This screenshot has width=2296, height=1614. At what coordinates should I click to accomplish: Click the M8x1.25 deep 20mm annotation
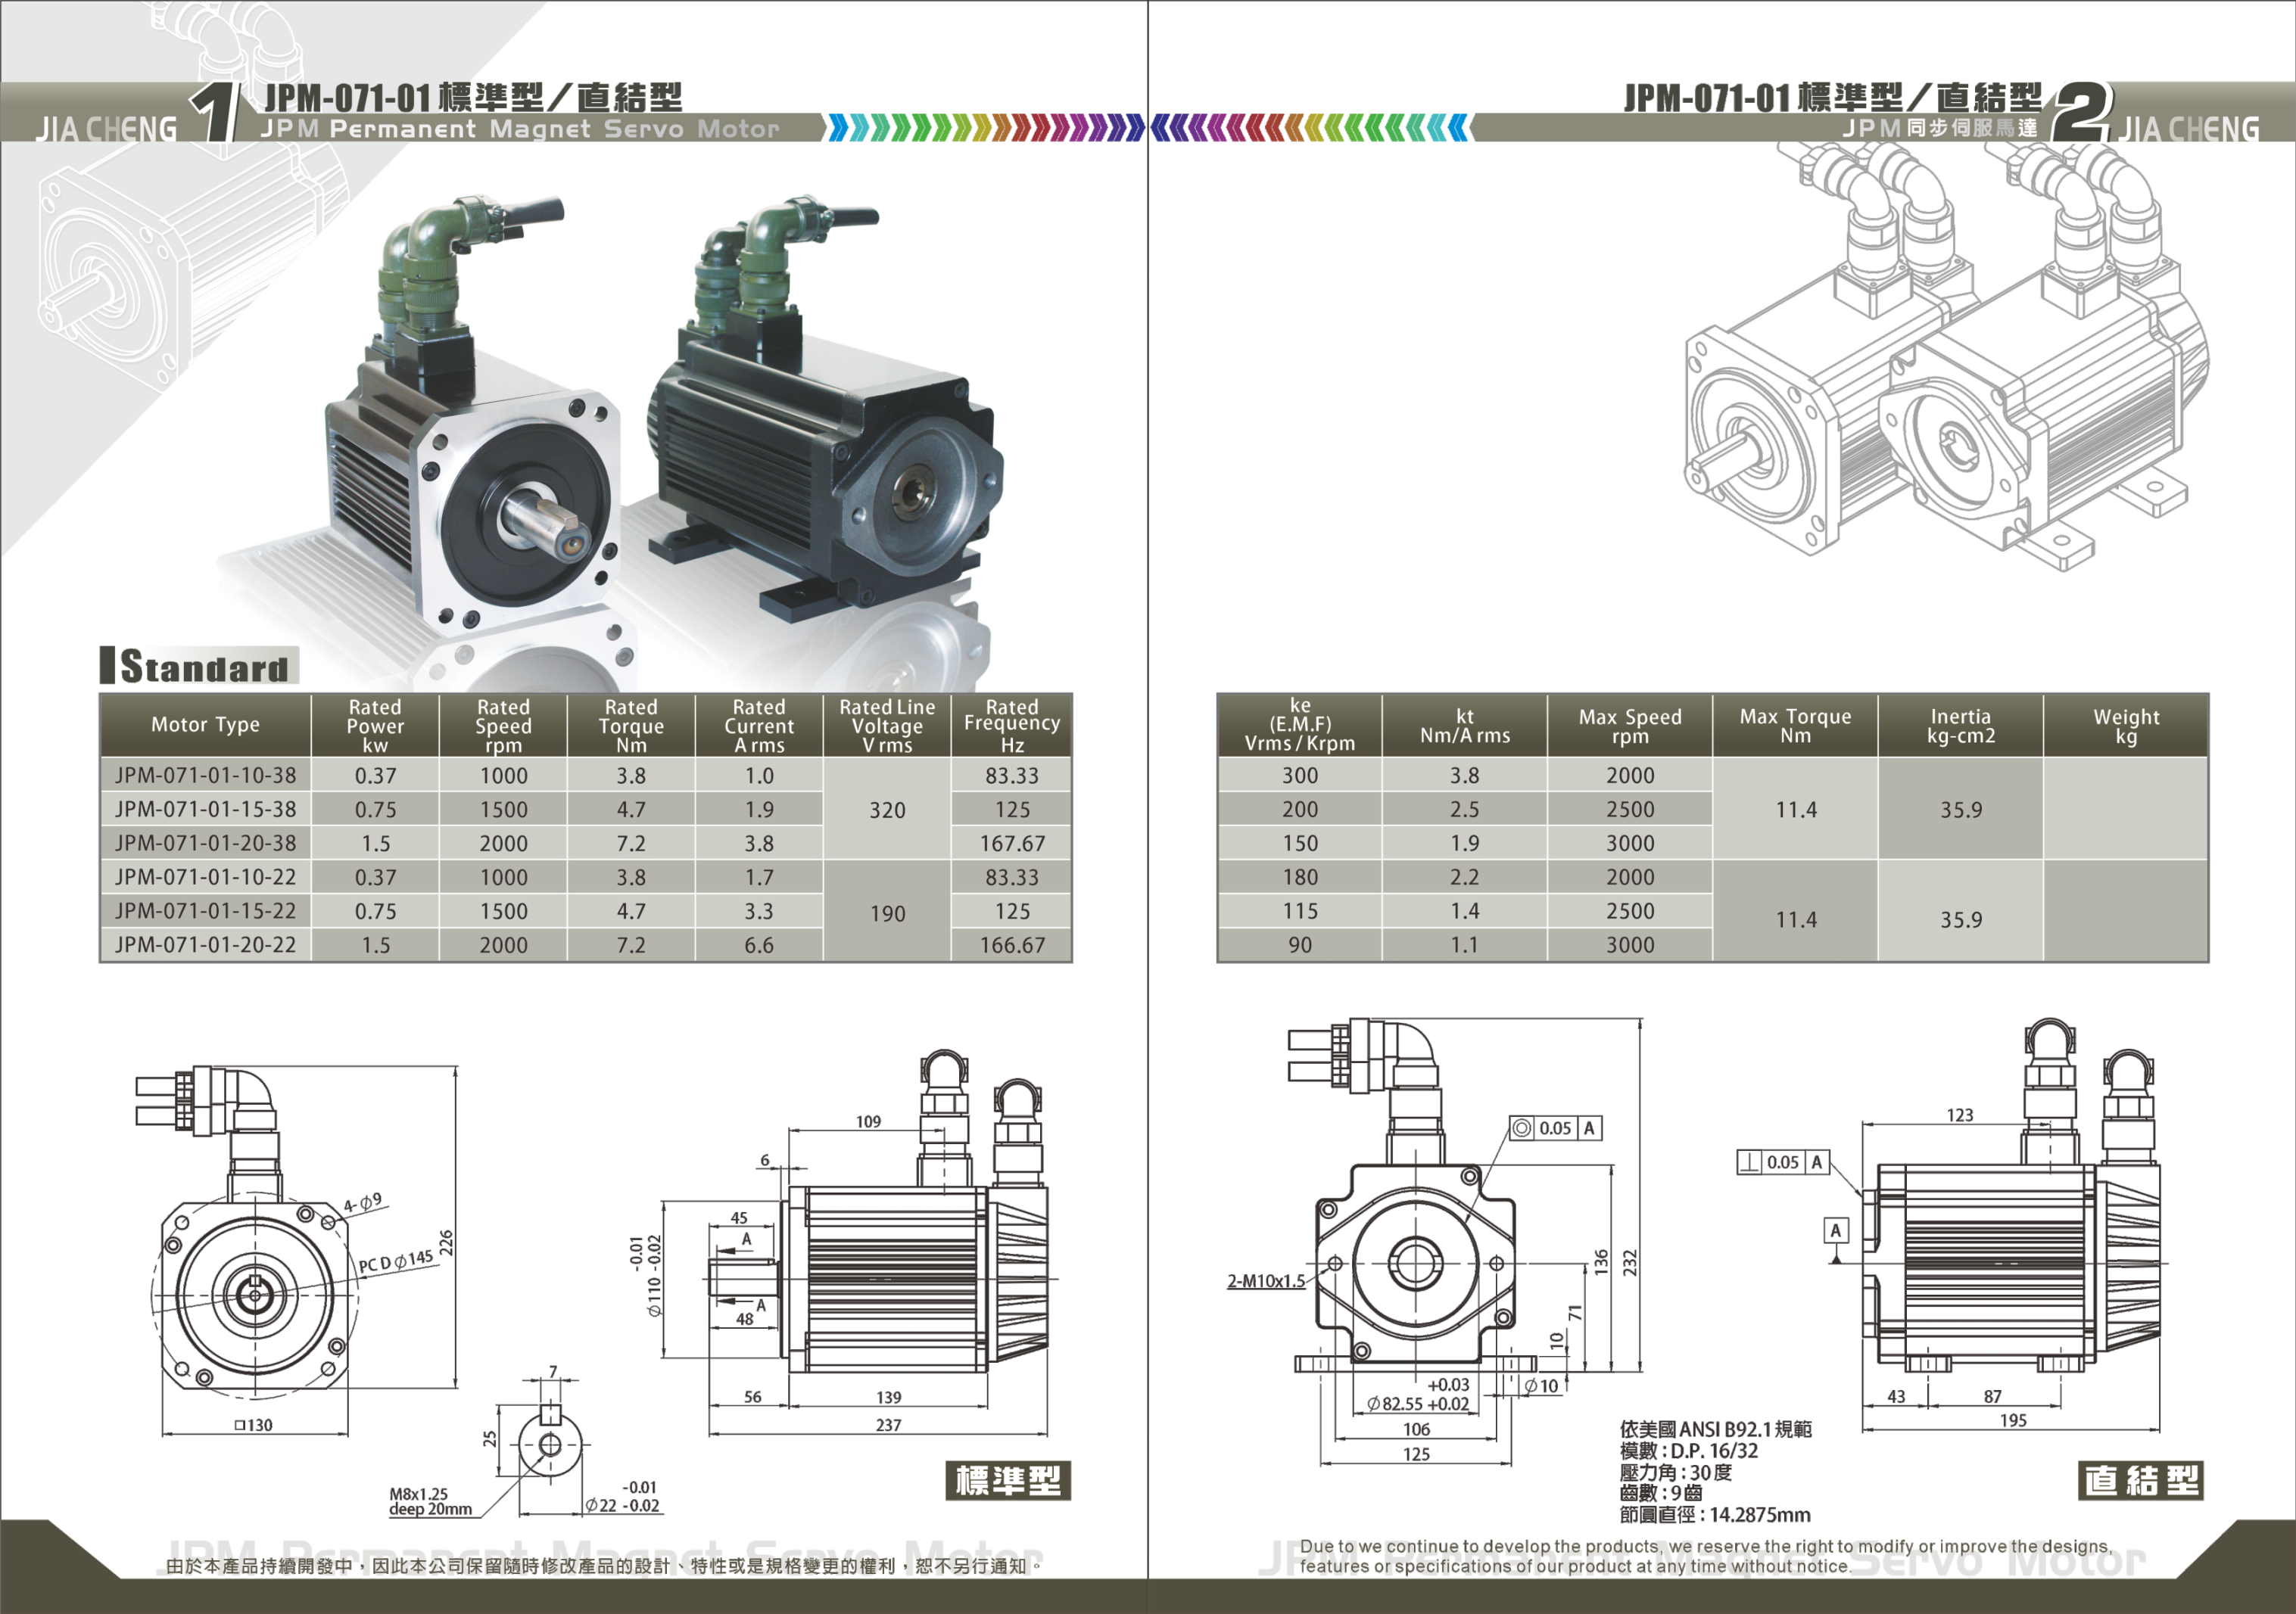(x=429, y=1501)
